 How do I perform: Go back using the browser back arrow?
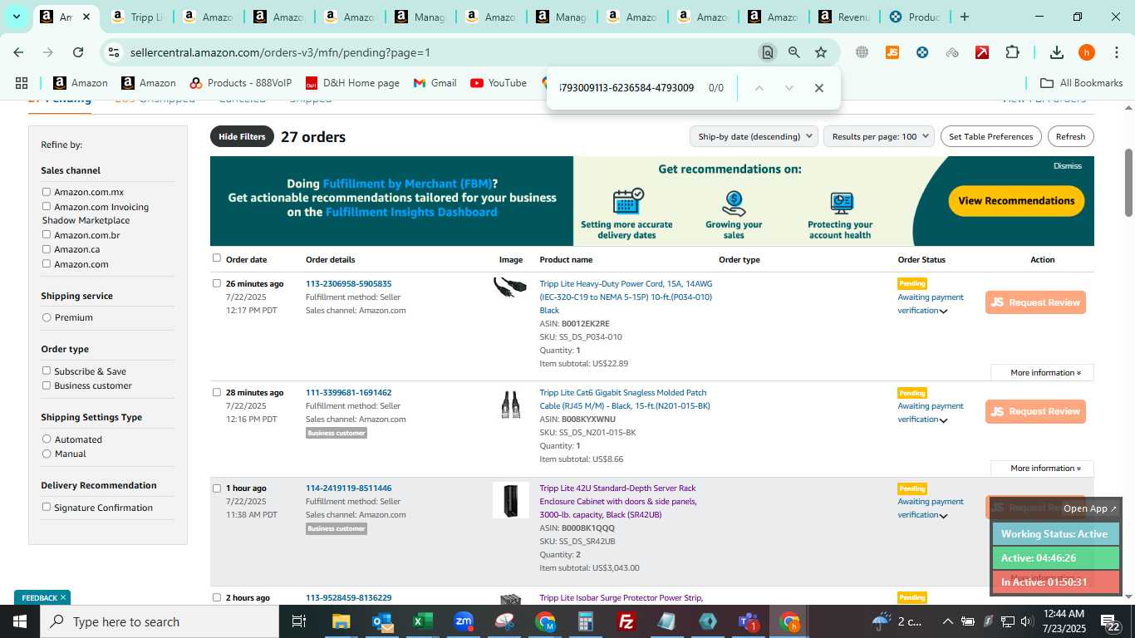coord(18,52)
